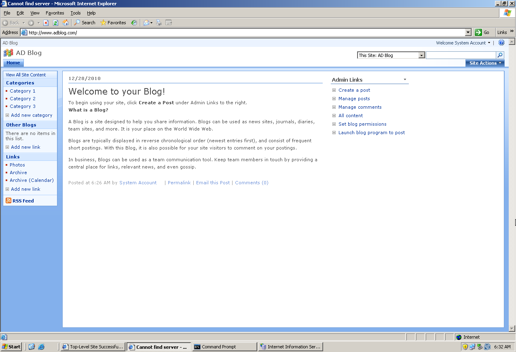The height and width of the screenshot is (352, 516).
Task: Launch Internet Explorer from quick launch
Action: coord(41,347)
